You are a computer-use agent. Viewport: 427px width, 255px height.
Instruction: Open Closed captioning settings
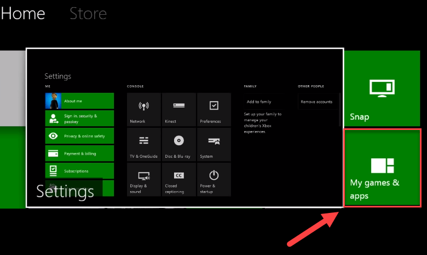(x=179, y=179)
